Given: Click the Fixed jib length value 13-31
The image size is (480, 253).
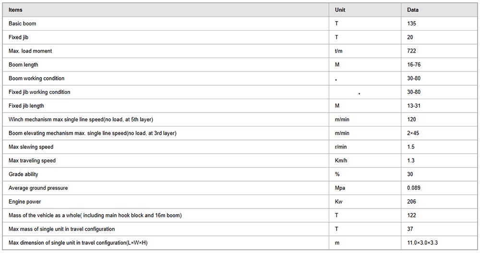Looking at the screenshot, I should (x=414, y=106).
